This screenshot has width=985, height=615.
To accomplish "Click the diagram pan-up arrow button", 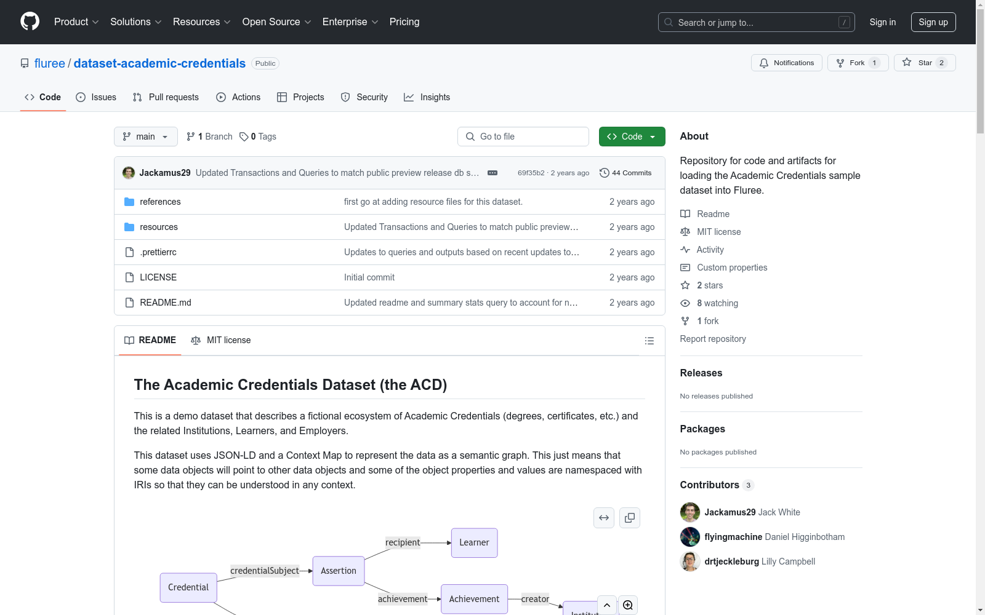I will pyautogui.click(x=607, y=605).
